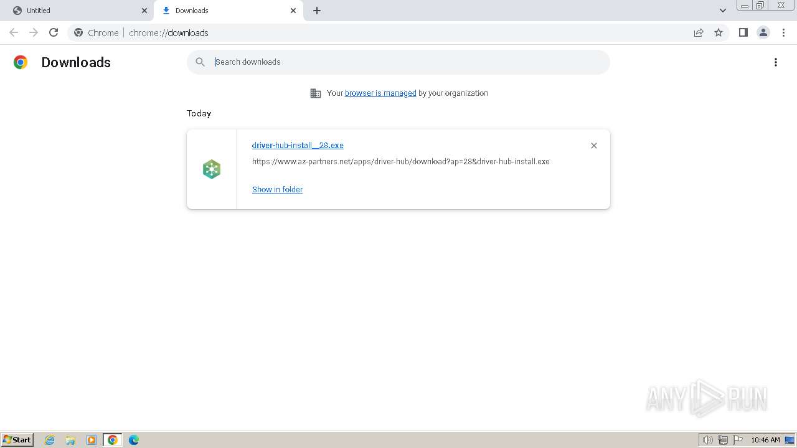The height and width of the screenshot is (448, 797).
Task: Click the Today date label
Action: point(199,113)
